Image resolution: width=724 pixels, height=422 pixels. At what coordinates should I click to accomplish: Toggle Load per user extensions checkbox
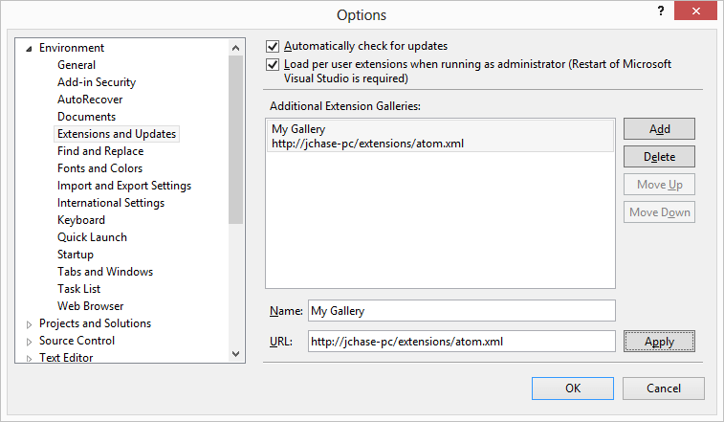274,65
